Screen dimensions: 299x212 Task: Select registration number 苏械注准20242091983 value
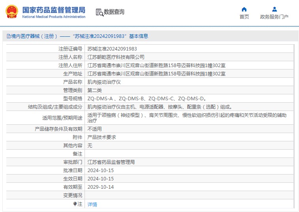(112, 49)
